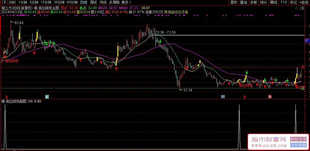Click the 73.36 - 72.50 gap label
Viewport: 310px width, 151px height.
click(x=166, y=32)
